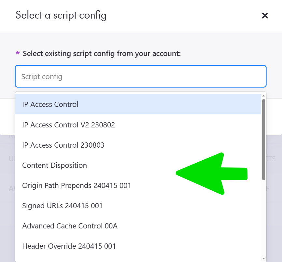Close the Select a script config dialog

coord(265,16)
